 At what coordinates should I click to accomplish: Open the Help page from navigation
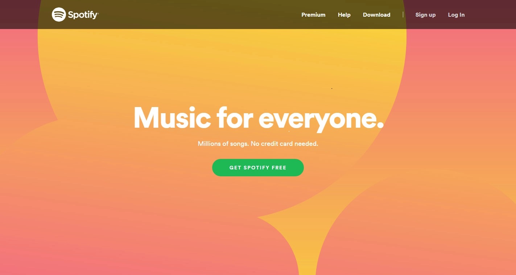pyautogui.click(x=344, y=15)
